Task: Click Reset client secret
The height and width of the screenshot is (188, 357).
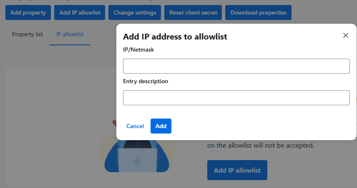Action: click(193, 12)
